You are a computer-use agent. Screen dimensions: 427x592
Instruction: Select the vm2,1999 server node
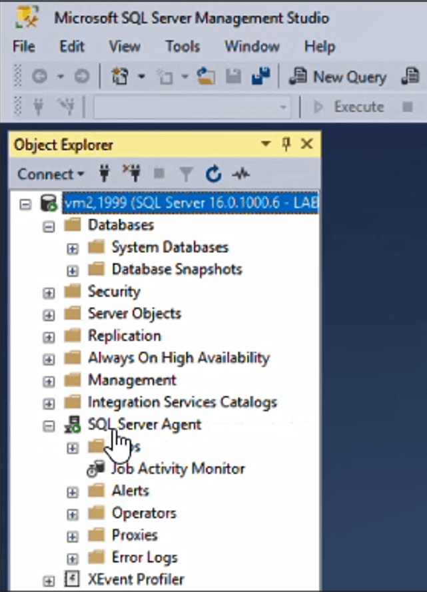(190, 202)
